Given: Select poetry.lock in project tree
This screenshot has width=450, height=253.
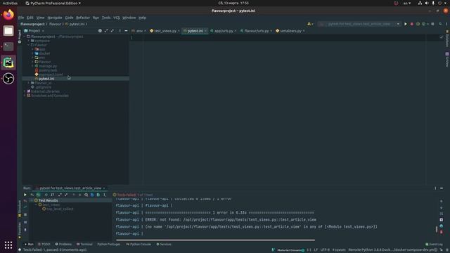Looking at the screenshot, I should point(48,70).
